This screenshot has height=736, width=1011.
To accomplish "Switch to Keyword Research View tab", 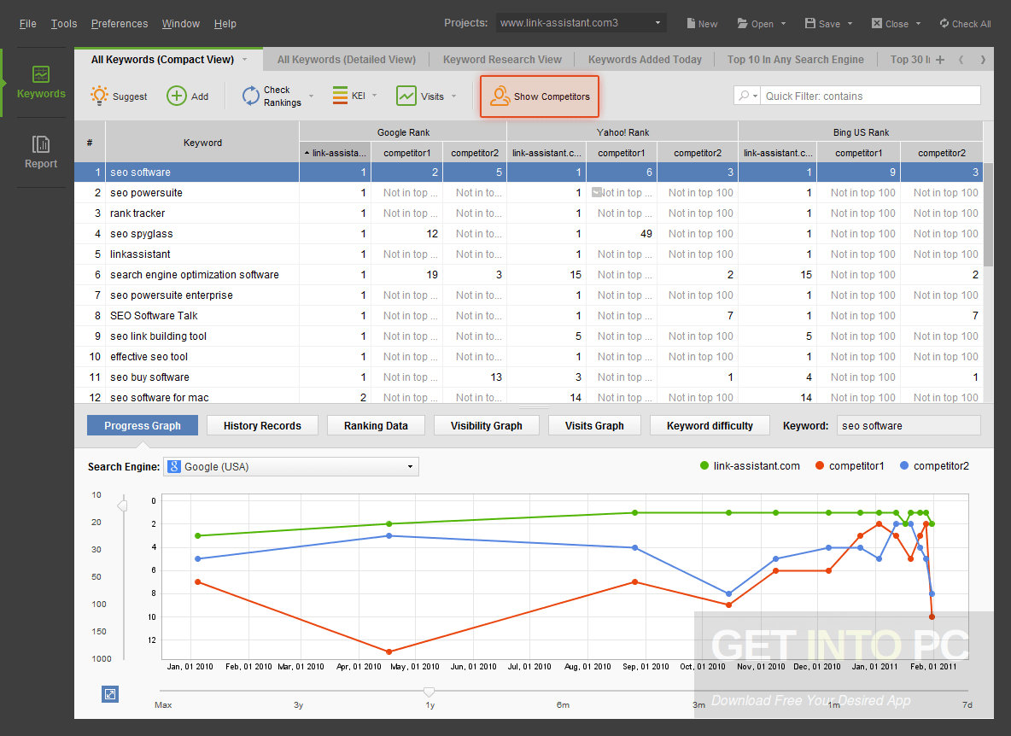I will 502,59.
